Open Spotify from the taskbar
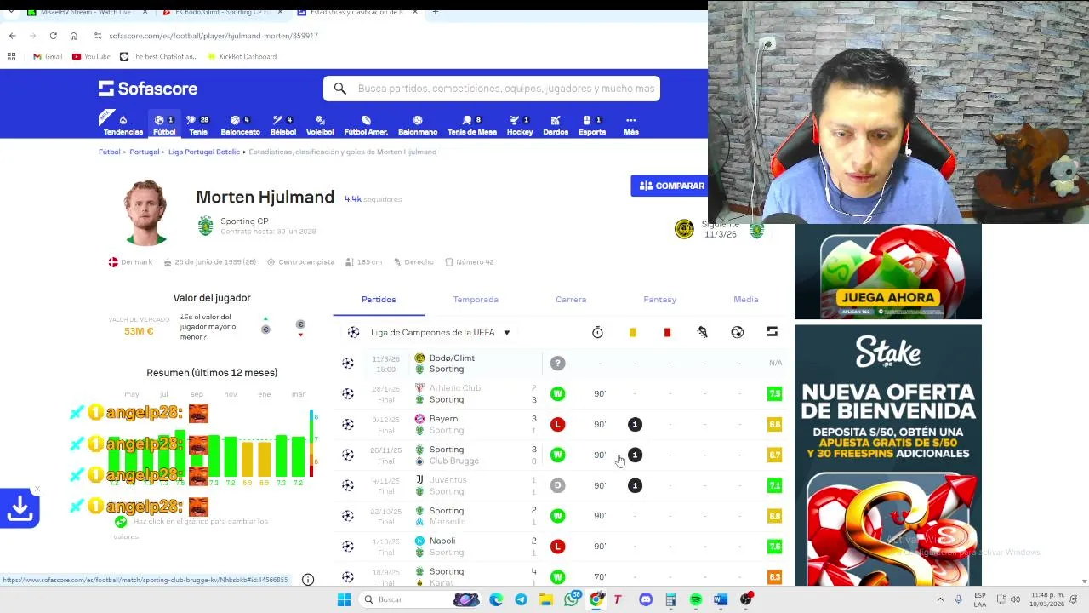This screenshot has width=1089, height=613. click(x=696, y=599)
